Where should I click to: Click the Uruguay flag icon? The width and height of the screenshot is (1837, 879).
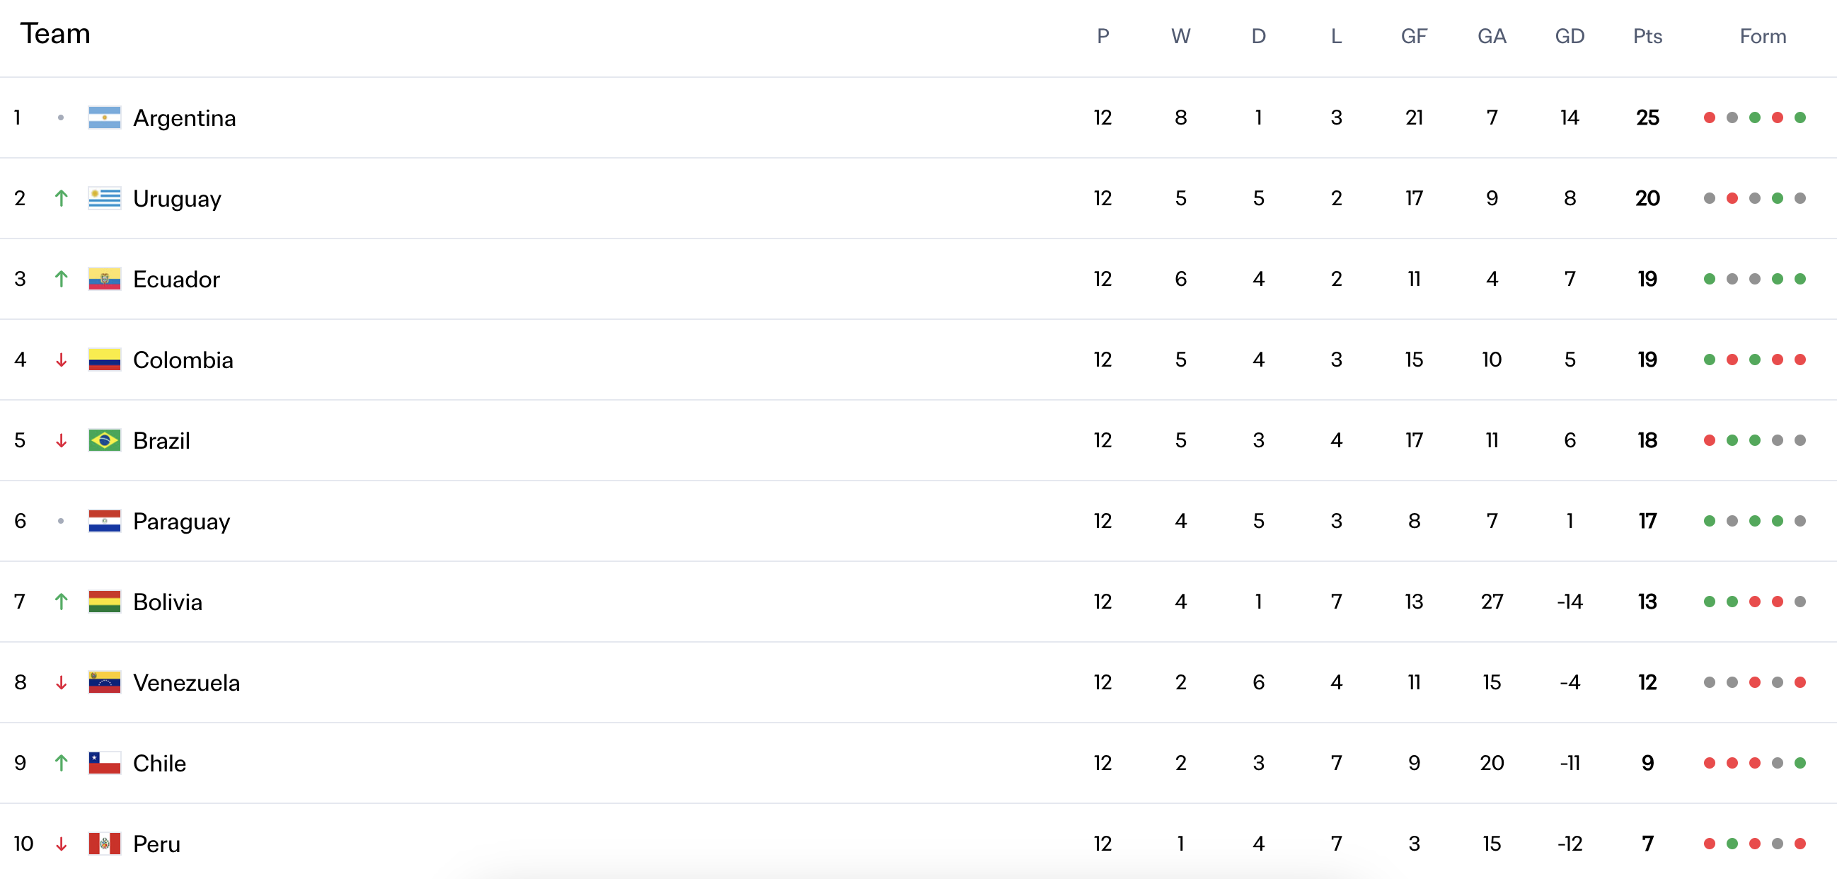(x=104, y=198)
